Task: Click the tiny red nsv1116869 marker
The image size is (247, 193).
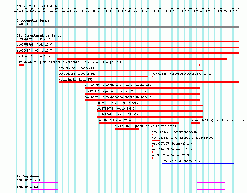Action: (x=153, y=152)
